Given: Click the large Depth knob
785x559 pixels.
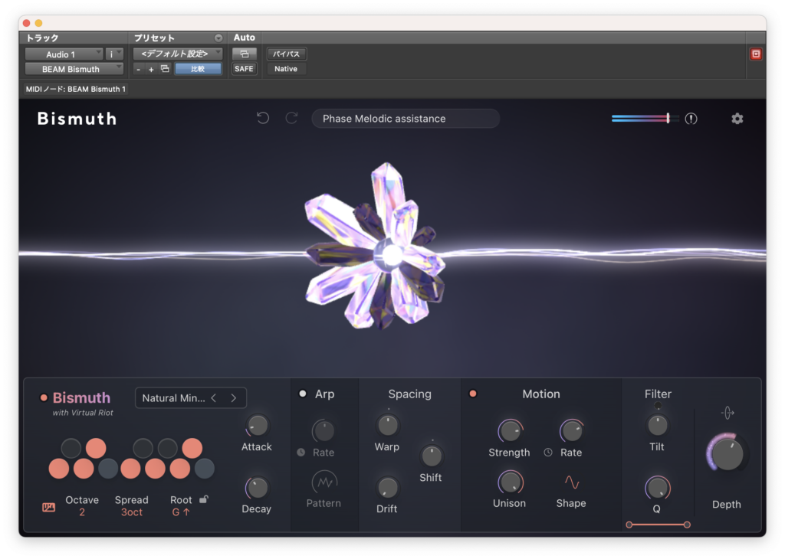Looking at the screenshot, I should point(727,454).
